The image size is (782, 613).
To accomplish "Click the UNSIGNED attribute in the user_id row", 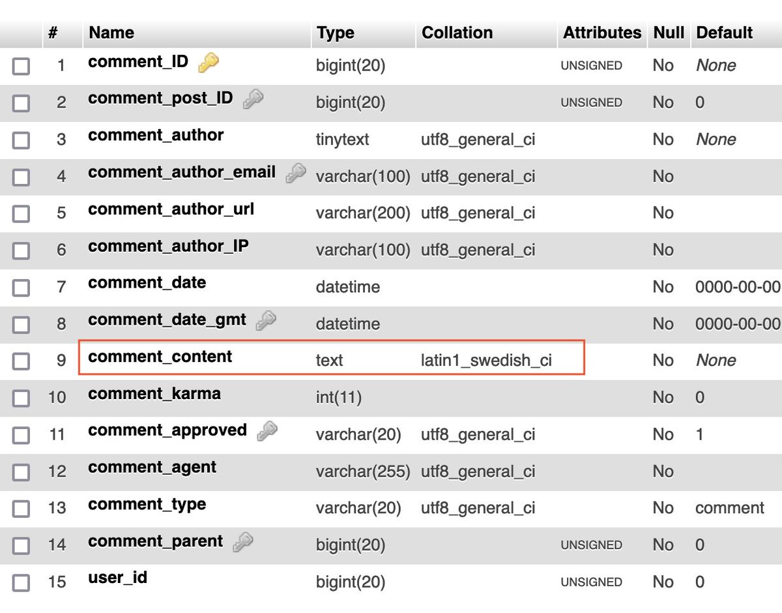I will tap(592, 582).
